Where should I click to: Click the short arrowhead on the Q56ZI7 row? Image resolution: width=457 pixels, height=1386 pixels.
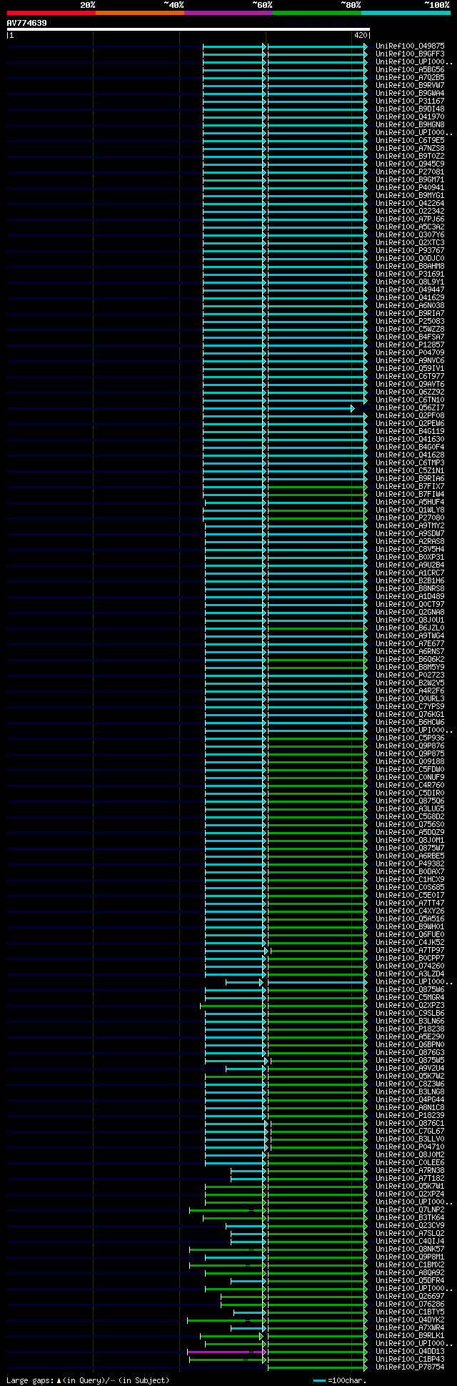353,408
